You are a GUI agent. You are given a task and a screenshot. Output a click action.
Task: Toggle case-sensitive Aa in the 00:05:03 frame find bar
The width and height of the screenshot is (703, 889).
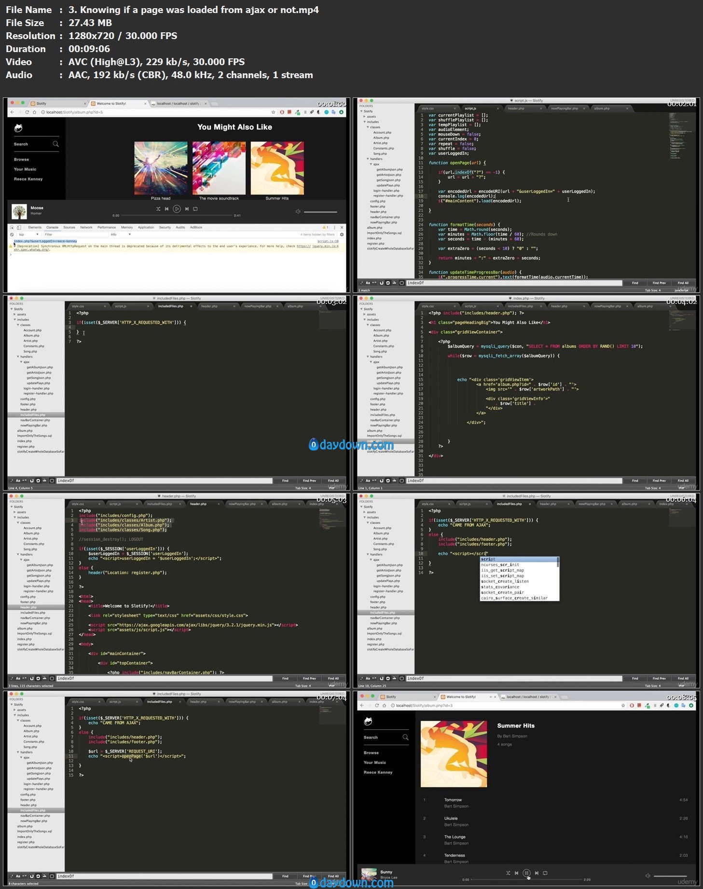18,678
